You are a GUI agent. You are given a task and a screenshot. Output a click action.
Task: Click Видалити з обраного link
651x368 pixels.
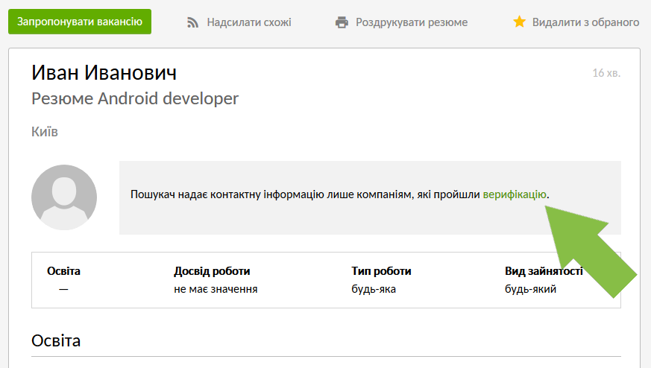click(x=586, y=22)
